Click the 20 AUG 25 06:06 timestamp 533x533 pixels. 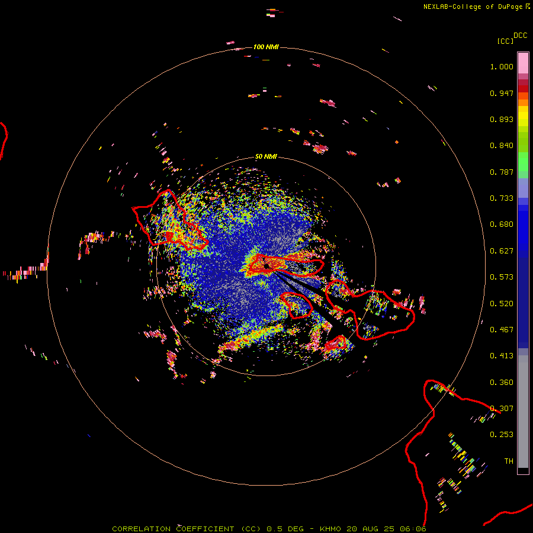click(x=386, y=529)
